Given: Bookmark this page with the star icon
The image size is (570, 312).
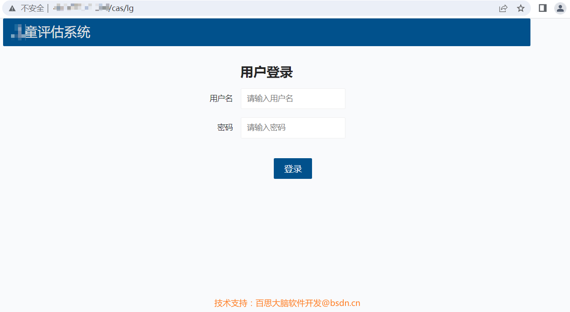Looking at the screenshot, I should 521,8.
